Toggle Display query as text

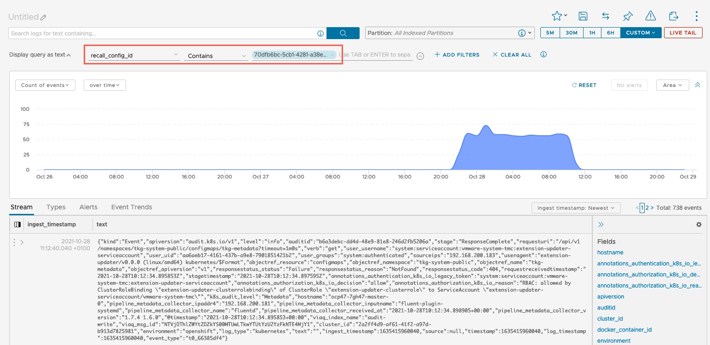40,55
